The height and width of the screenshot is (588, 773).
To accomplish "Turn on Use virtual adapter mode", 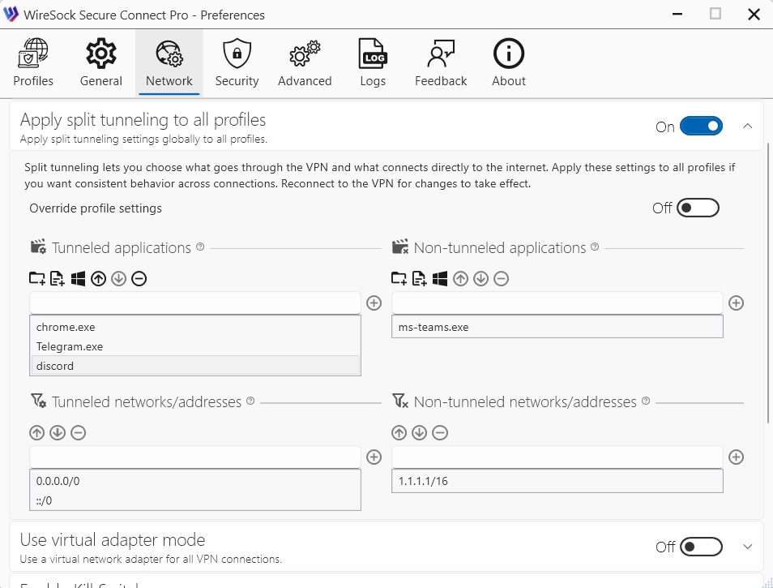I will click(x=700, y=547).
